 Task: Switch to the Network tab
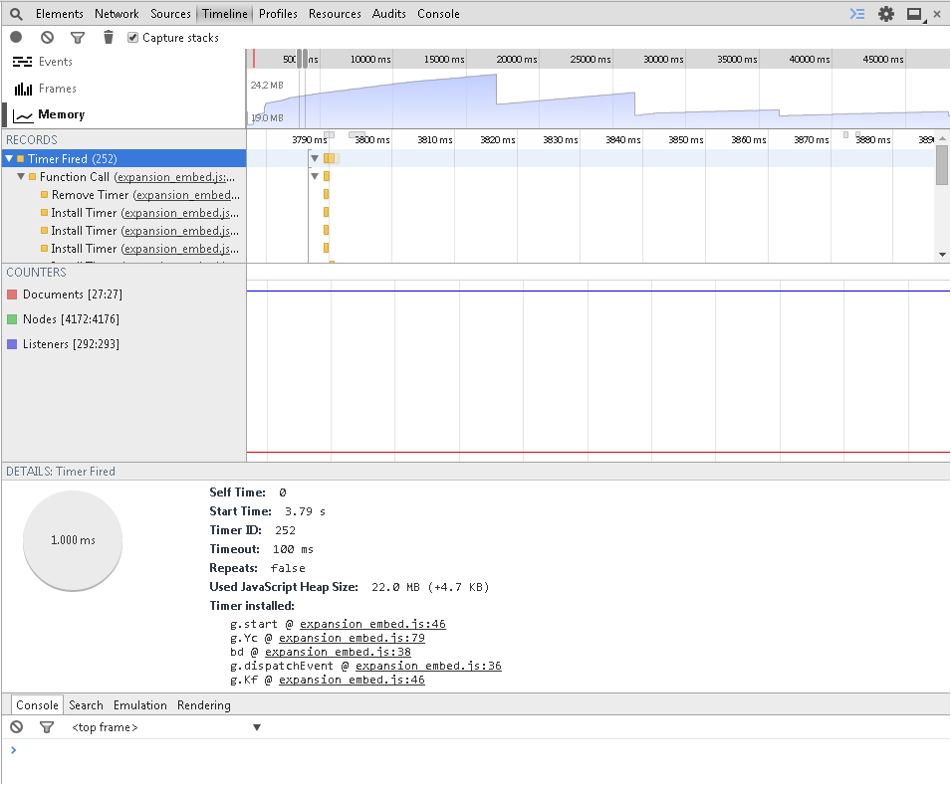pos(117,14)
